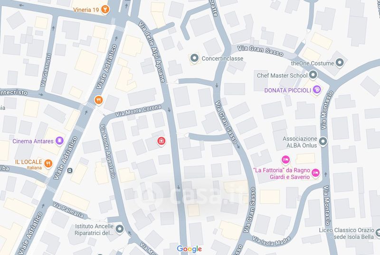Click the Vineria 19 wine bar marker
The width and height of the screenshot is (380, 255).
(105, 10)
